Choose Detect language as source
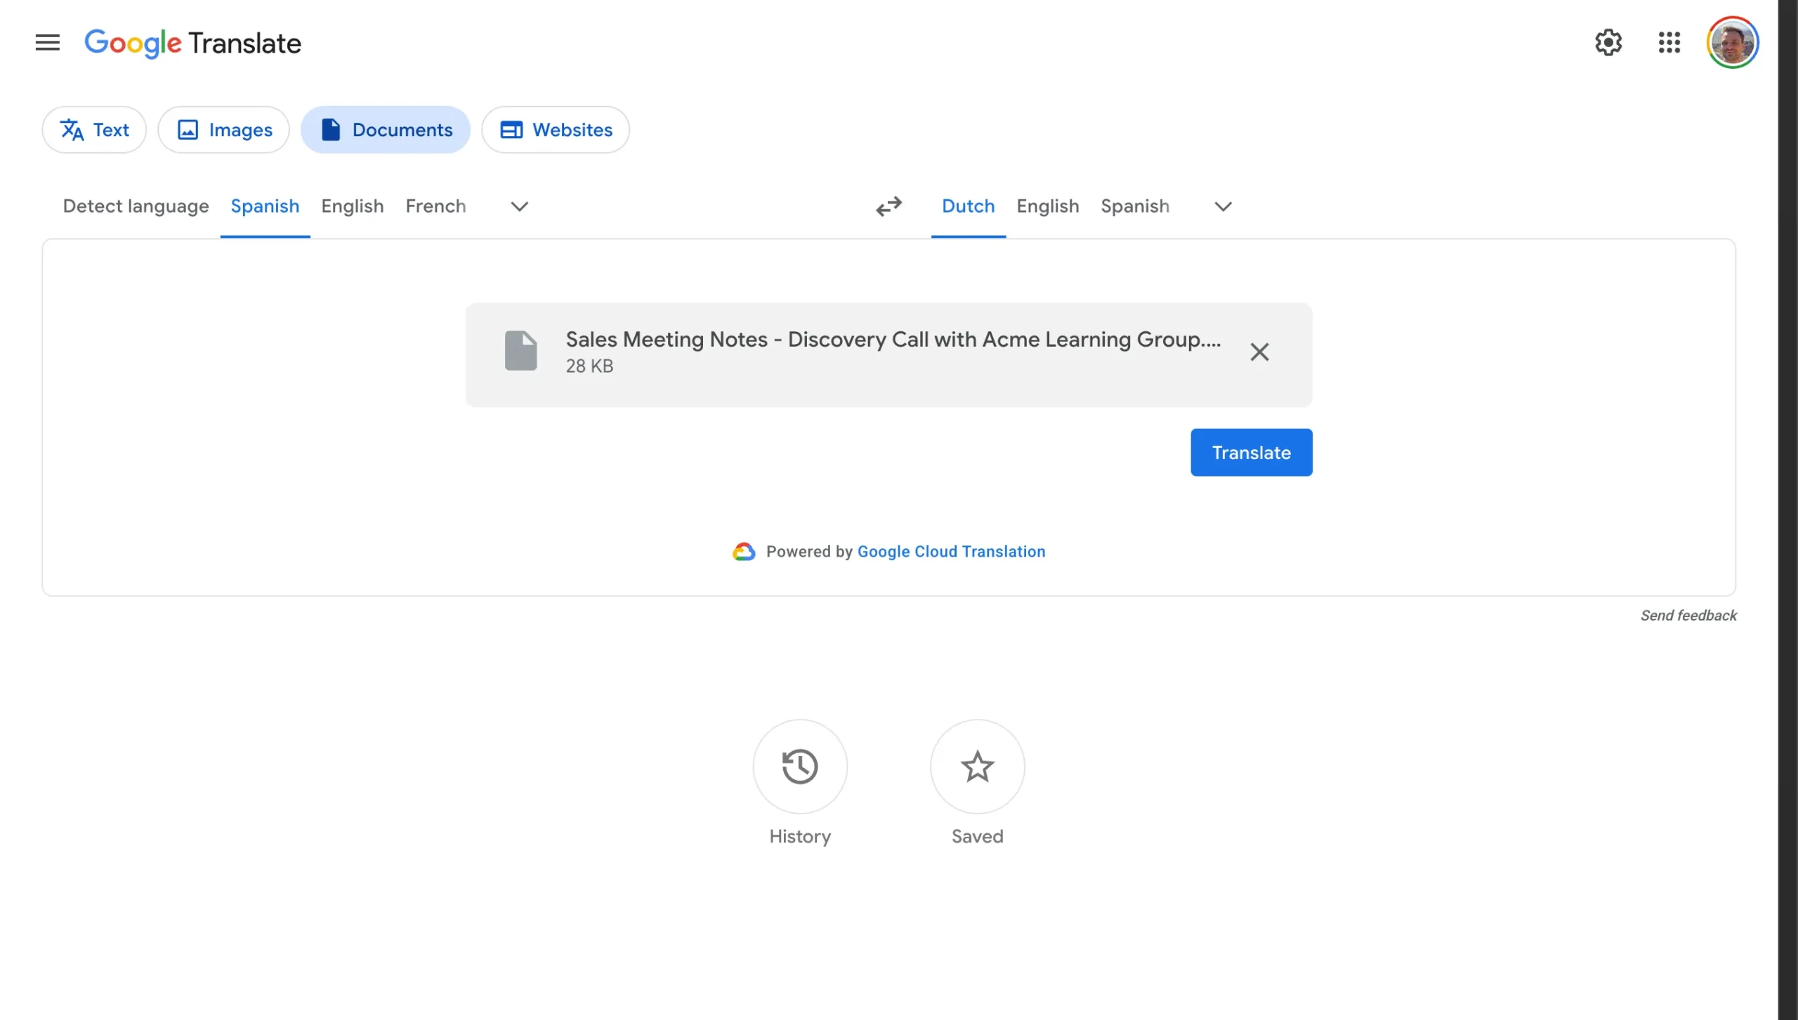This screenshot has width=1798, height=1020. click(136, 206)
